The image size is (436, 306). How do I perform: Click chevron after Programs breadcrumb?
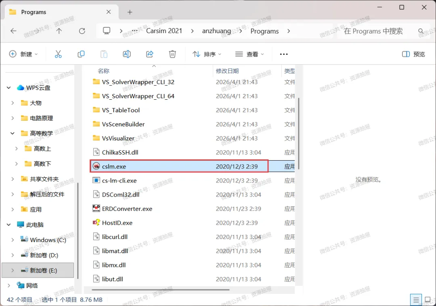tap(289, 31)
